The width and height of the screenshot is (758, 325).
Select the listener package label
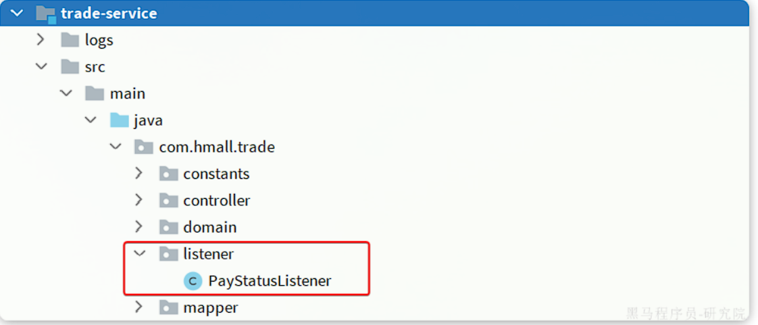pos(208,254)
